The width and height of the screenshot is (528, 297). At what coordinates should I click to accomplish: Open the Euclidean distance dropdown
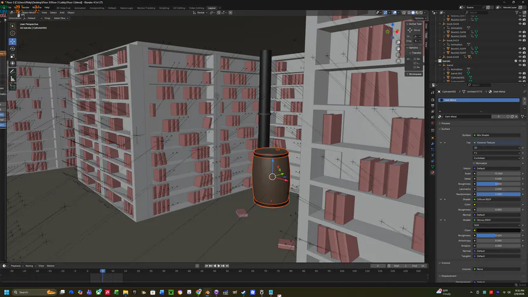(497, 158)
